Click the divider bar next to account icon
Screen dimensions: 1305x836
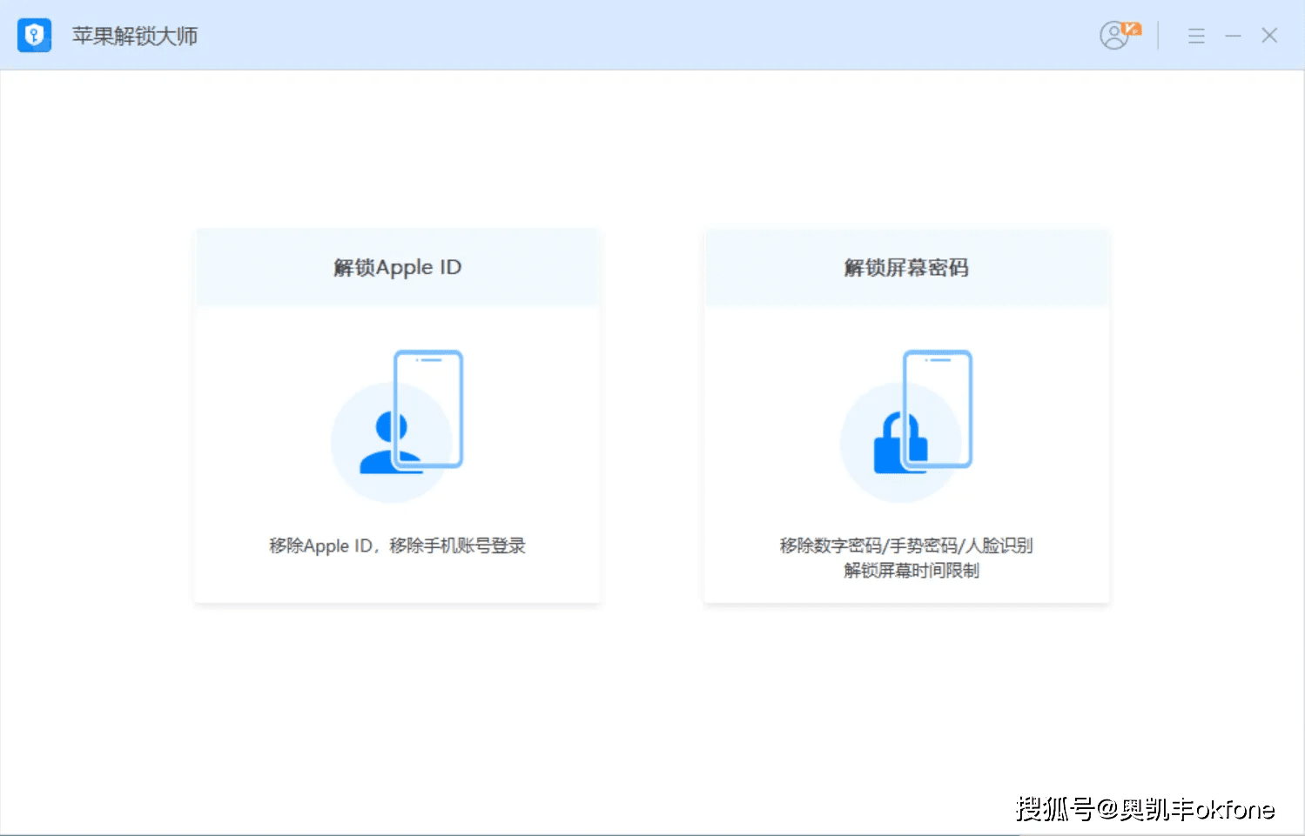click(1159, 37)
